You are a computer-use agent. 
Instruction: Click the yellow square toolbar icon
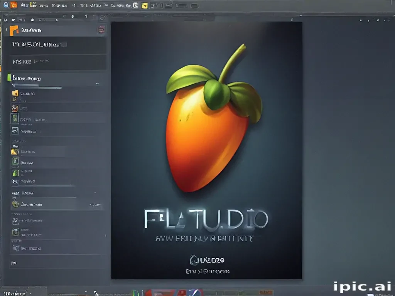click(x=145, y=5)
